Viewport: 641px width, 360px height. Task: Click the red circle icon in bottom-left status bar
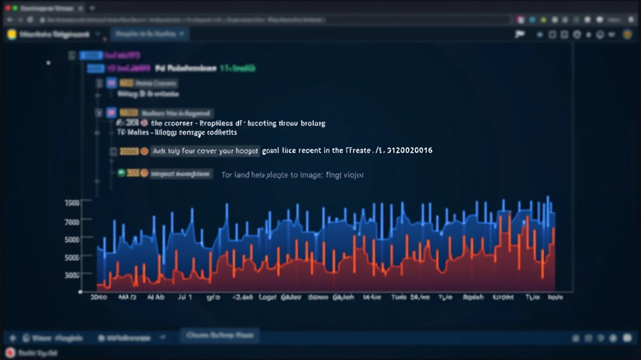click(9, 354)
